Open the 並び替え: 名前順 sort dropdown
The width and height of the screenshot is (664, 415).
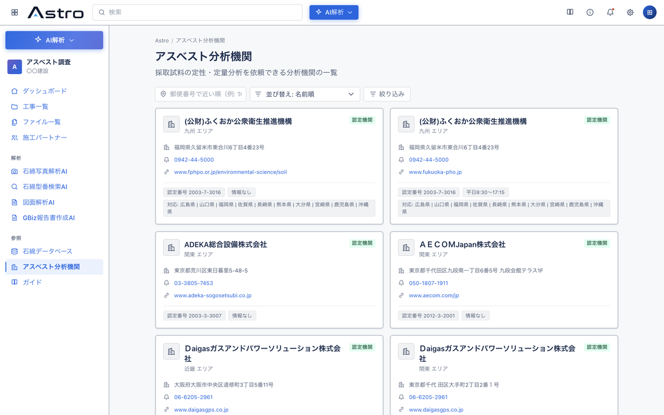pyautogui.click(x=305, y=94)
